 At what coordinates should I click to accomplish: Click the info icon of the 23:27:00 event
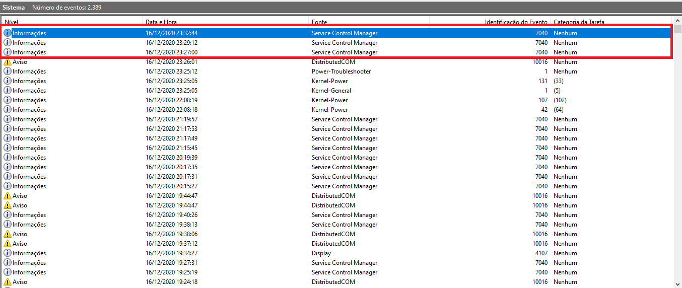click(8, 52)
